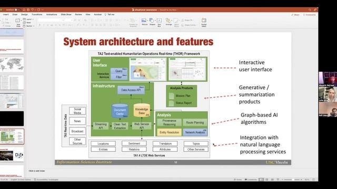Open the Design ribbon tab

tap(24, 15)
